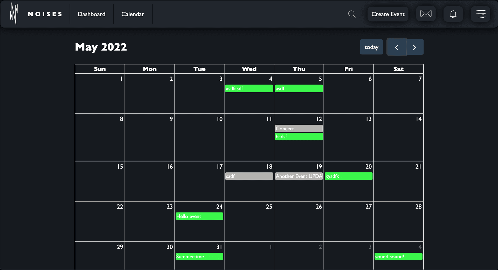Open the notifications bell icon
Viewport: 498px width, 270px height.
453,14
